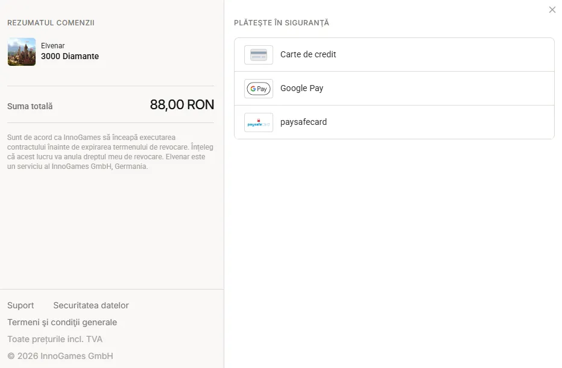Select the Carte de credit payment label
This screenshot has width=562, height=368.
pos(308,54)
